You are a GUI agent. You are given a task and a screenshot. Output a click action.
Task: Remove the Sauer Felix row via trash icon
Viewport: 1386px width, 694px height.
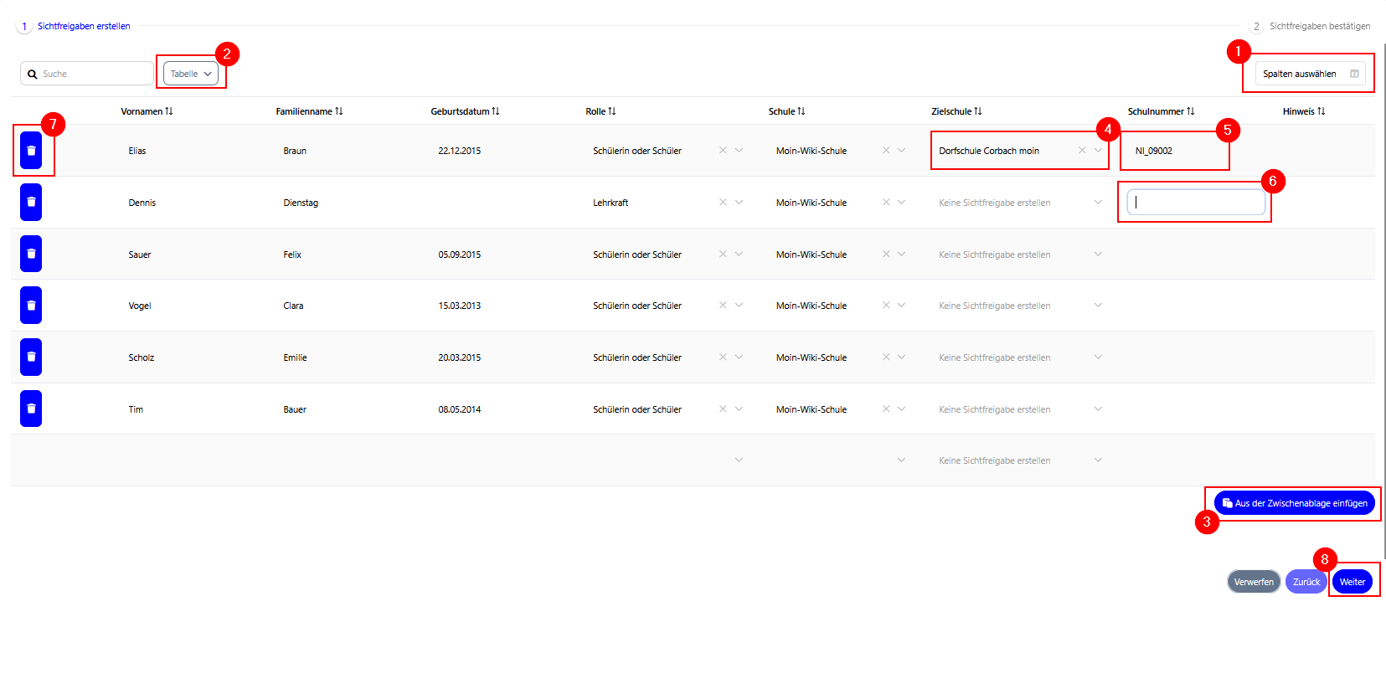click(31, 254)
